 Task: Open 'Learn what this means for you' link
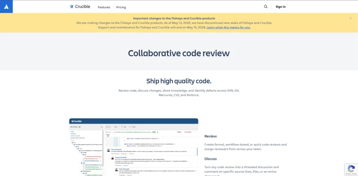click(x=229, y=27)
